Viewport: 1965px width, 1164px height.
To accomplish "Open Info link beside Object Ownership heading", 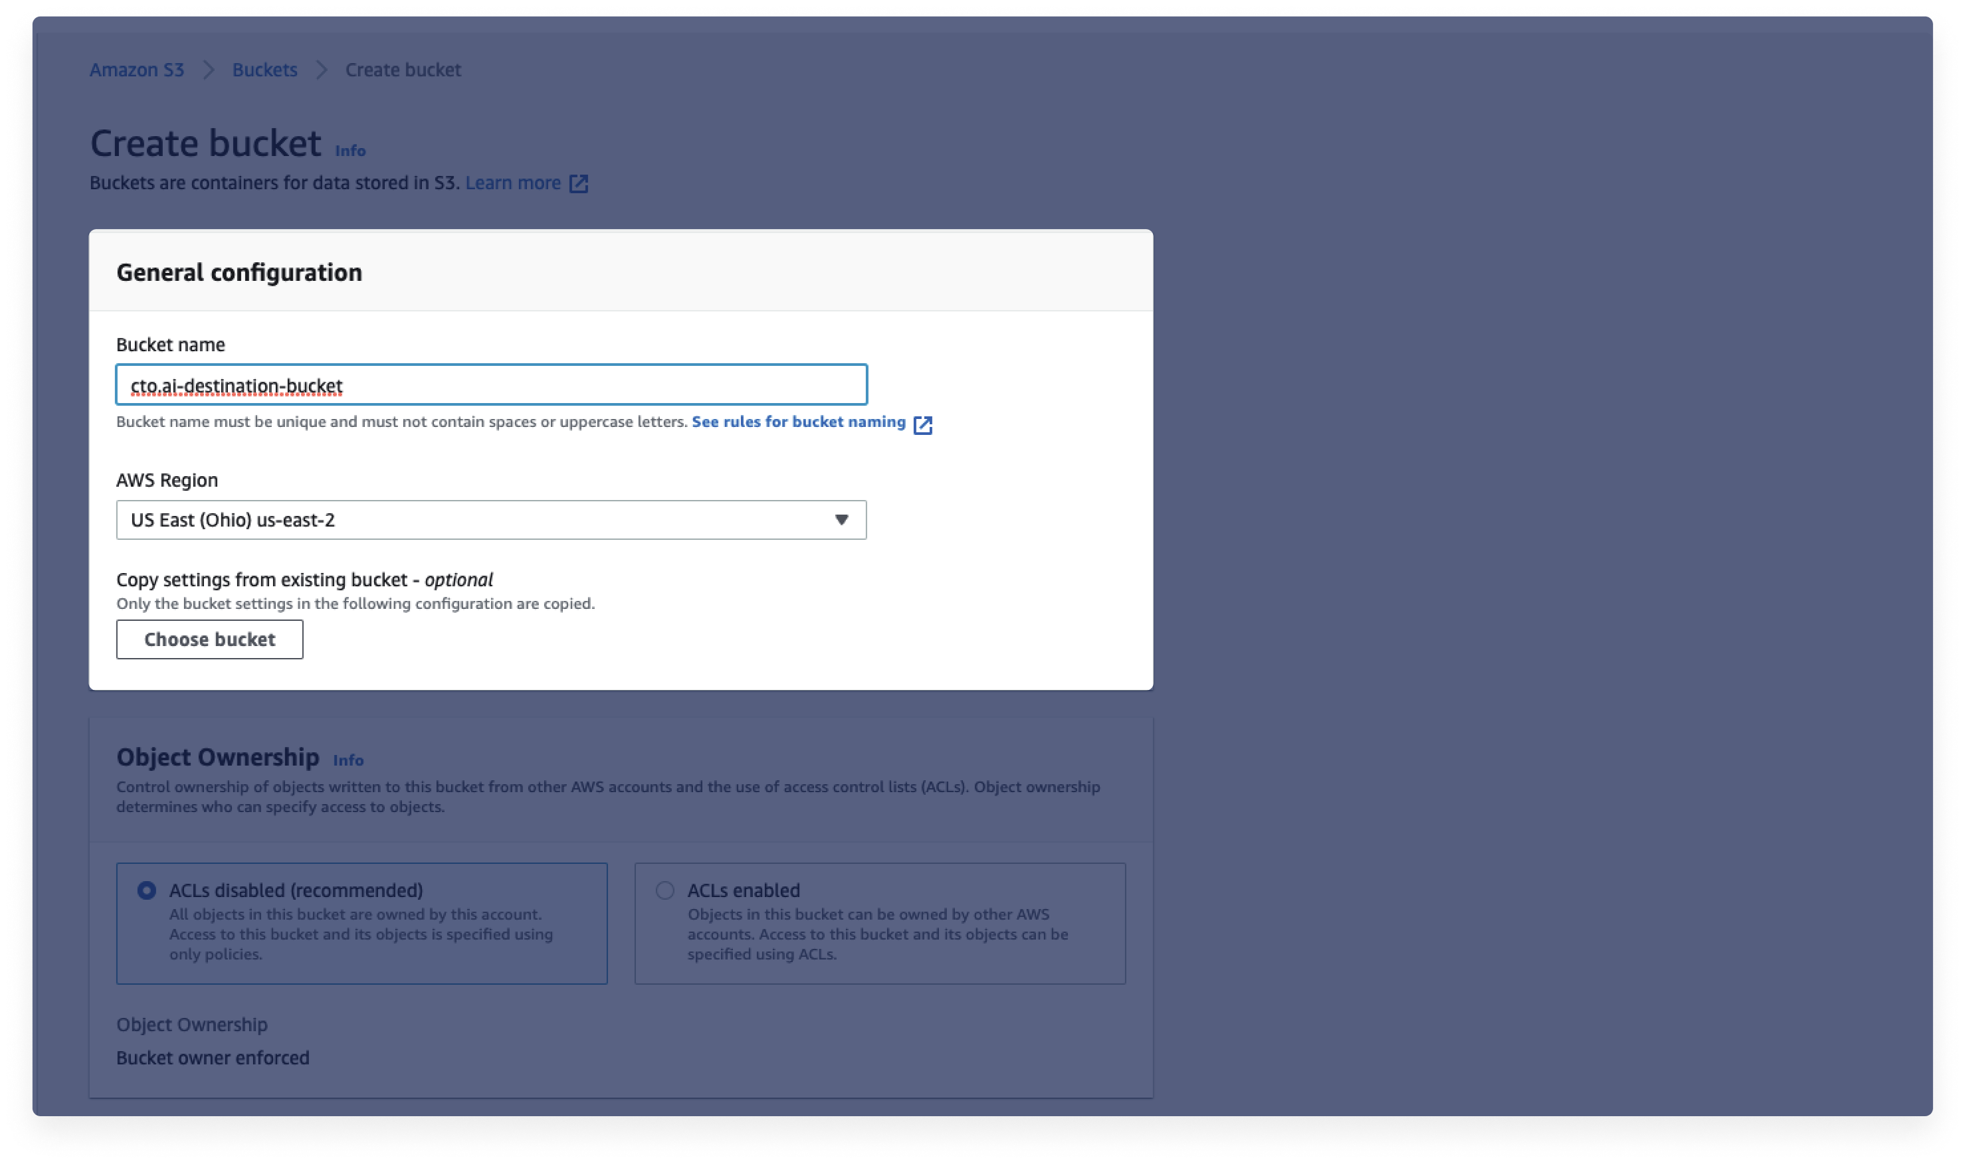I will click(348, 760).
